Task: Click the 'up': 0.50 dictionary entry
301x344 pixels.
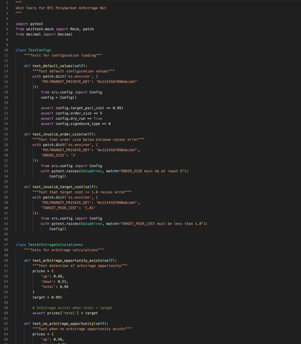Action: 52,340
